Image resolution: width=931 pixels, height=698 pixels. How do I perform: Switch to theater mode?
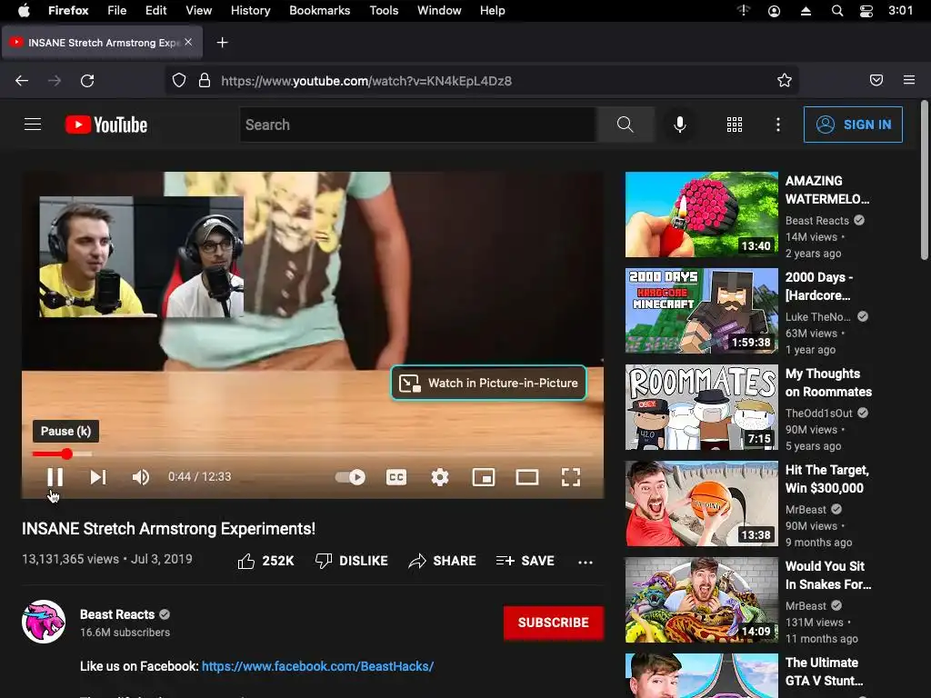[x=526, y=477]
